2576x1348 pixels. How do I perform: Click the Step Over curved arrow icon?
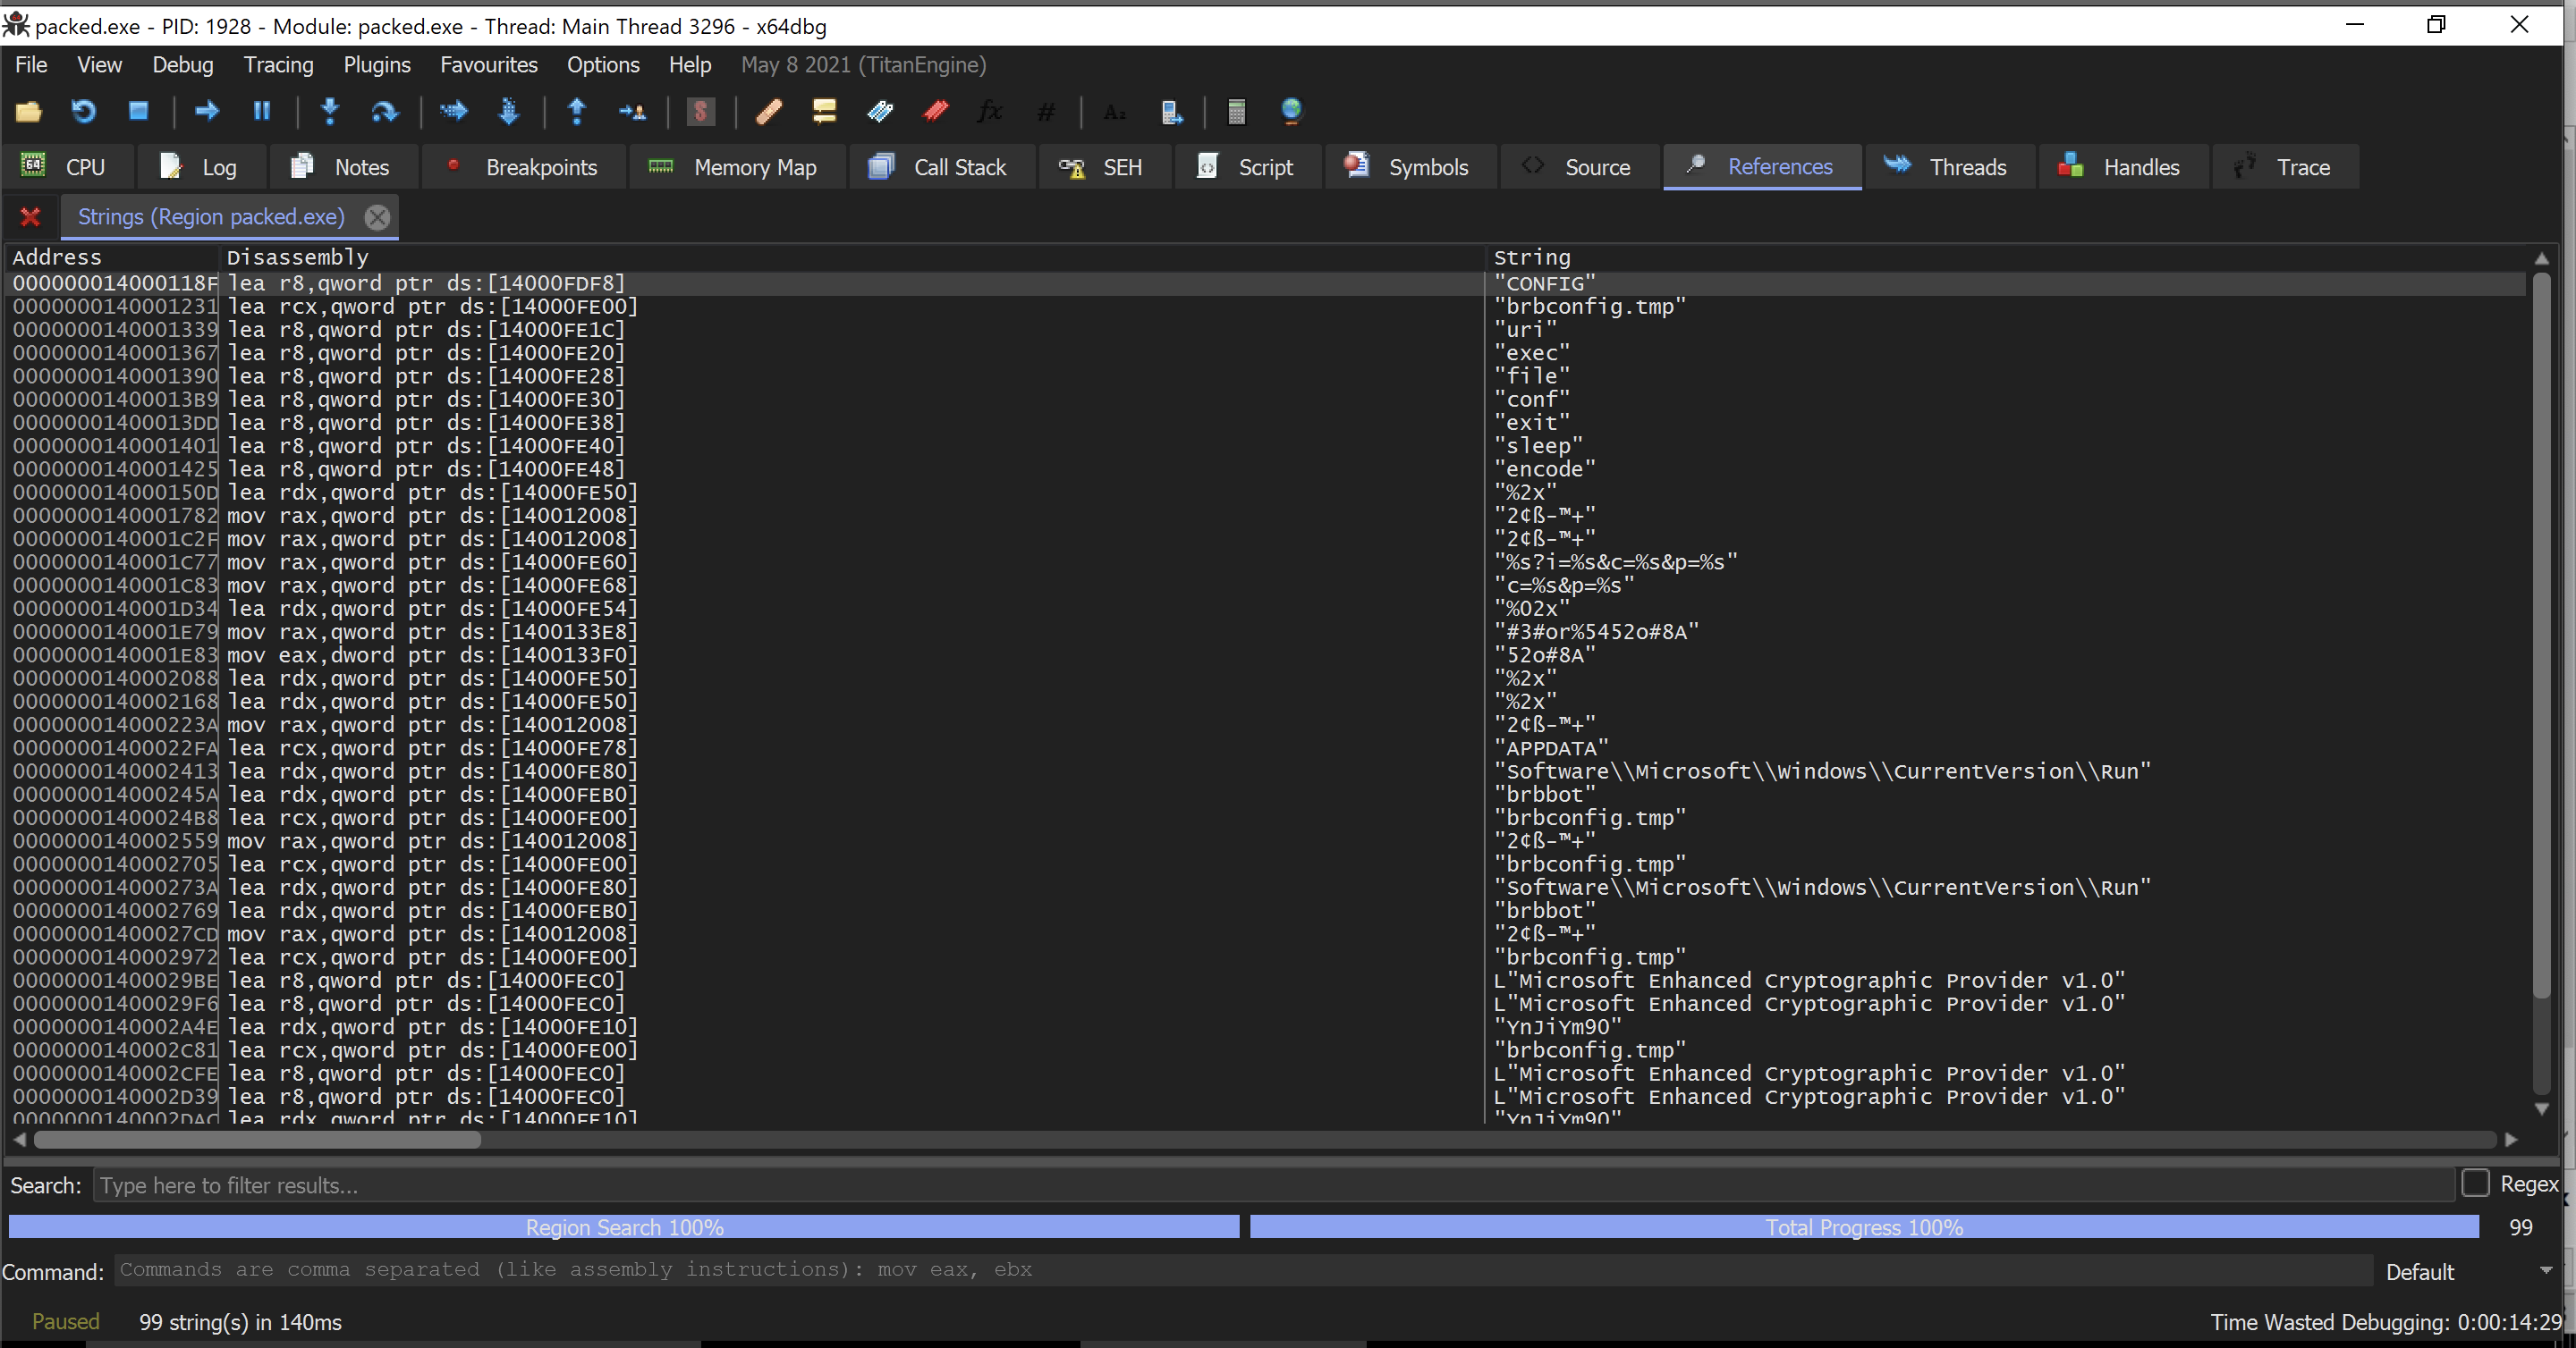point(385,111)
